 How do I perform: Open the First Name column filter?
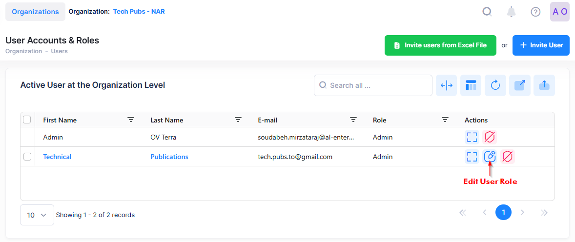coord(131,120)
